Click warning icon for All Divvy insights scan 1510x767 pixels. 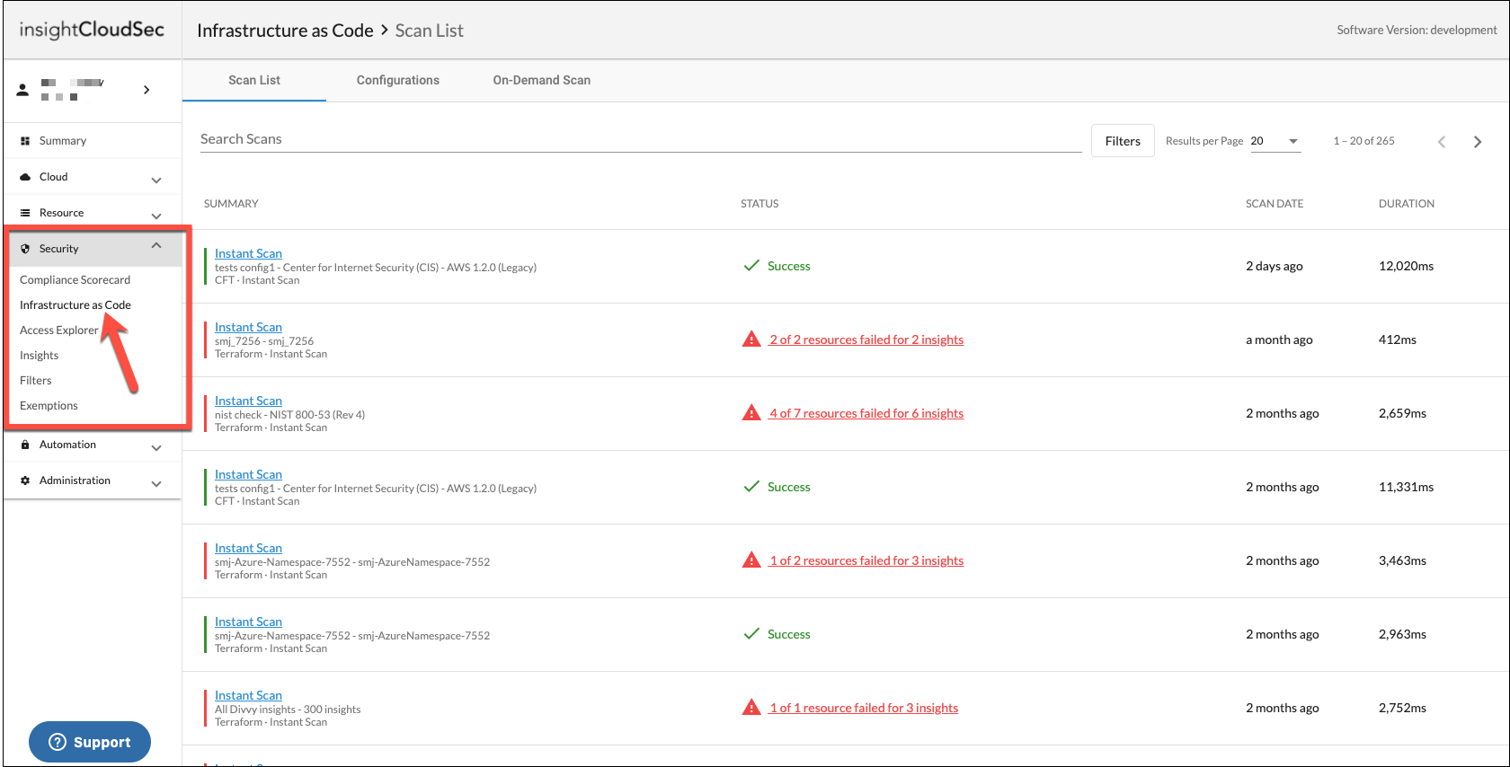(751, 708)
